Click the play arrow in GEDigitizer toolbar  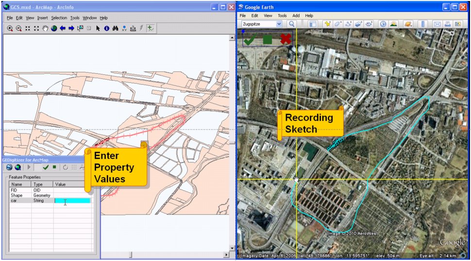coord(29,167)
